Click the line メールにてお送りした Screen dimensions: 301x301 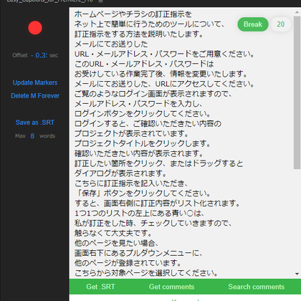(111, 44)
